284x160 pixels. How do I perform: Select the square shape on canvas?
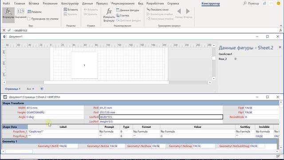click(84, 65)
